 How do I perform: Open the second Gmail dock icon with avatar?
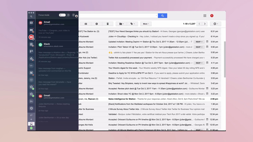[x=31, y=30]
